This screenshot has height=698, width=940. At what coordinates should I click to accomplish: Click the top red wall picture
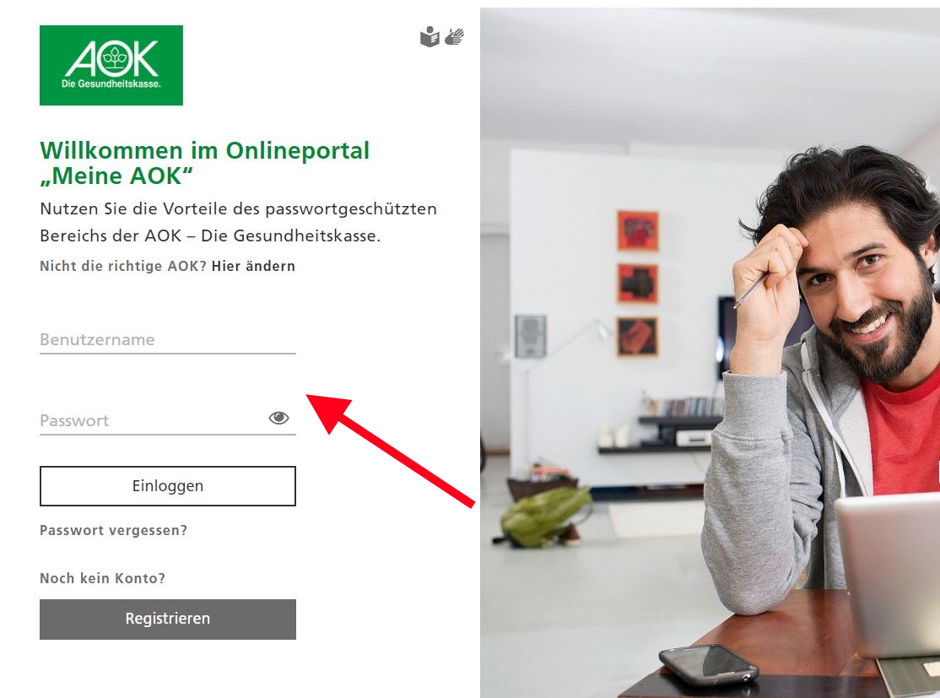(x=638, y=231)
